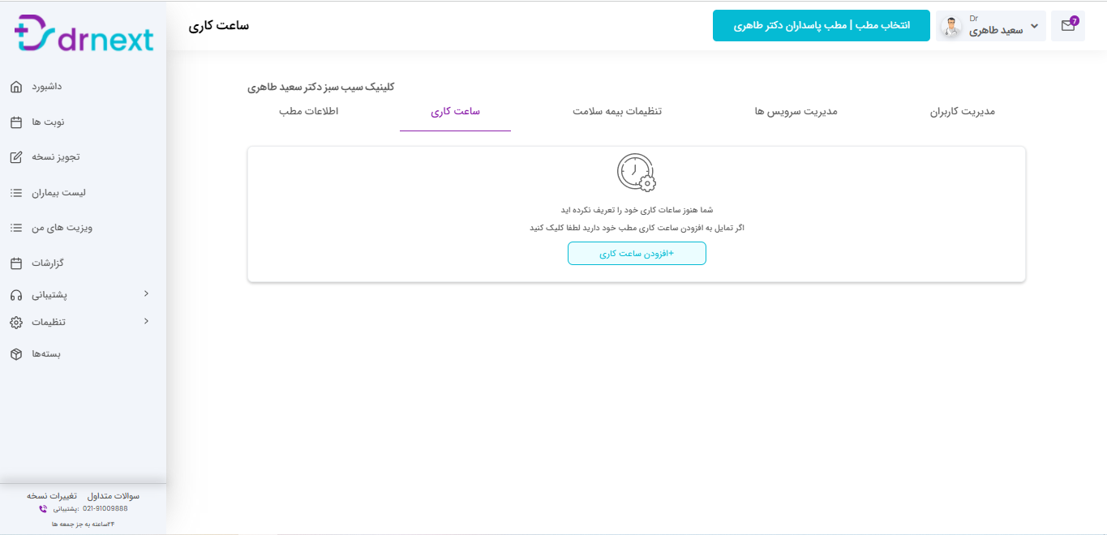Click the support phone icon
1107x535 pixels.
pyautogui.click(x=43, y=509)
